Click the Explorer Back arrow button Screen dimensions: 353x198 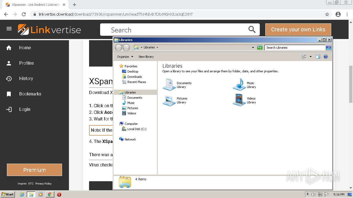tap(118, 48)
